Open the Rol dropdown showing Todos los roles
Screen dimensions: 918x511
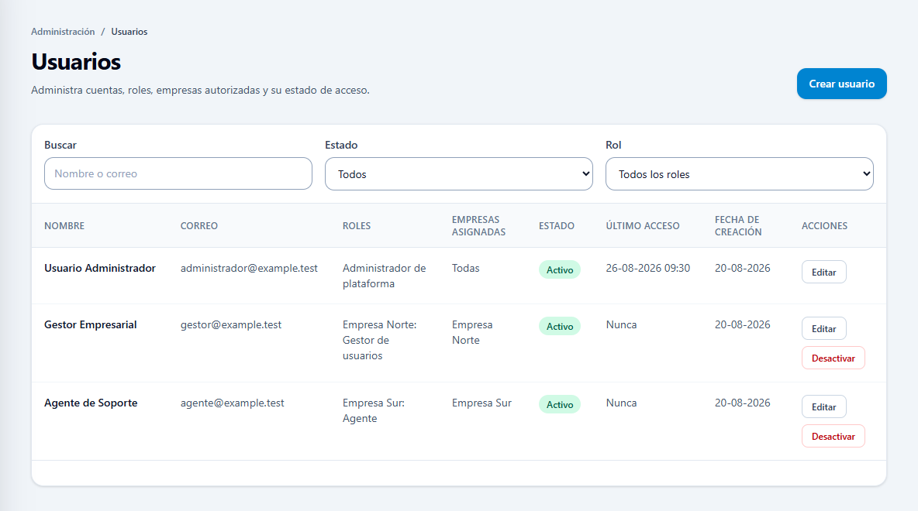(740, 173)
